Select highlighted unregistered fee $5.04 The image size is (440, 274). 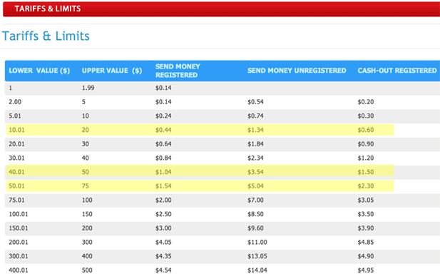255,186
